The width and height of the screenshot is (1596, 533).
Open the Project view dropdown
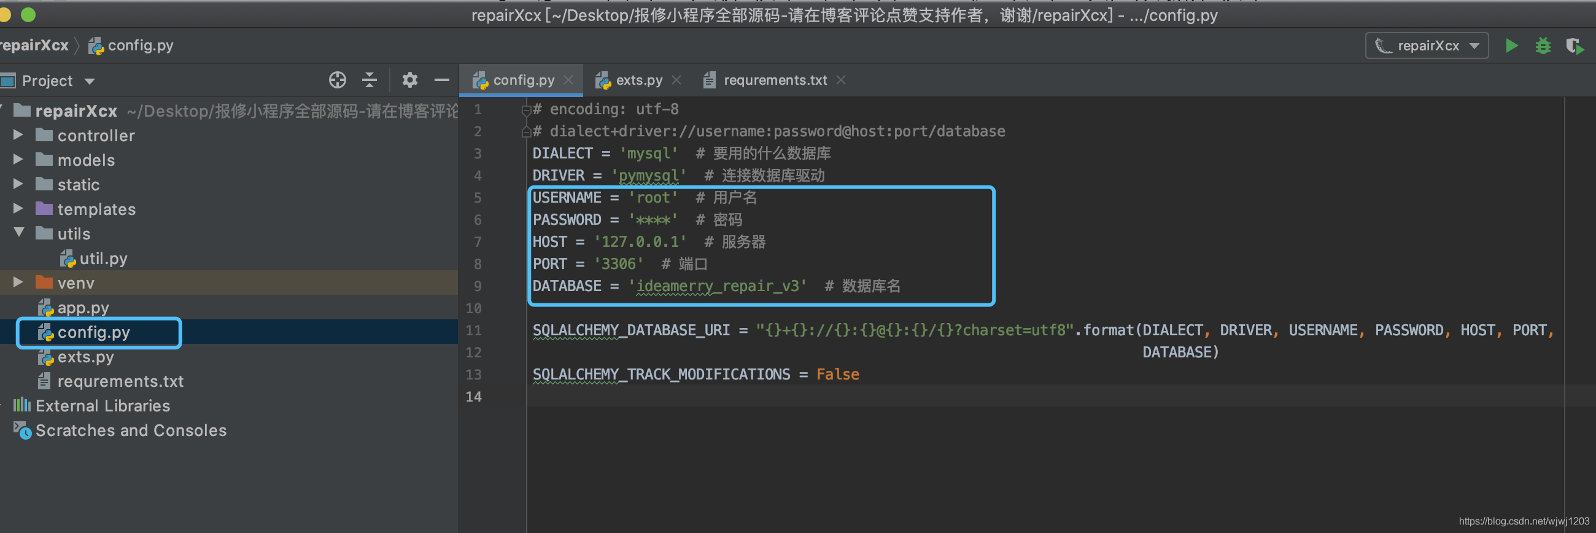tap(90, 81)
